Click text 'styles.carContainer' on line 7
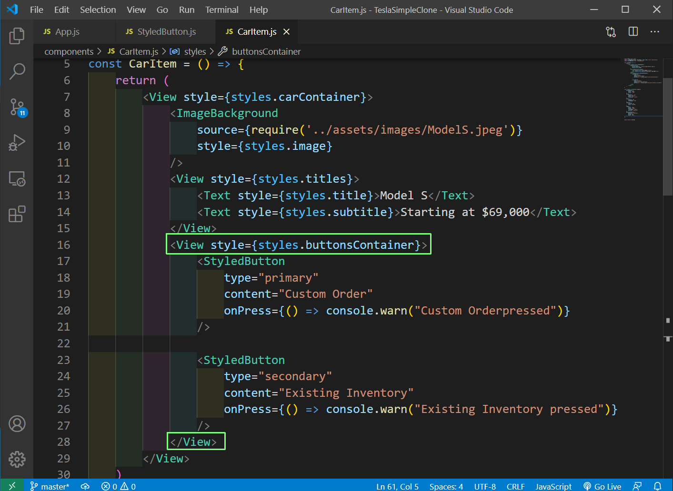 [295, 97]
